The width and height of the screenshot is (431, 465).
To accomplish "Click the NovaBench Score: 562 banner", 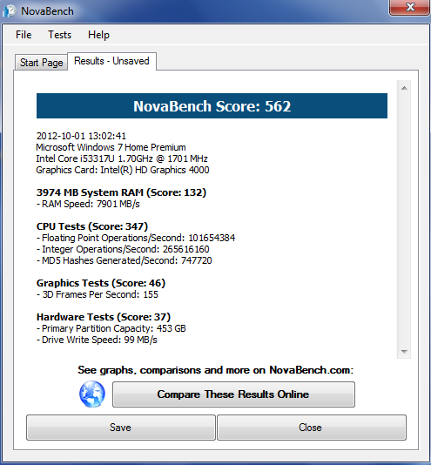I will [212, 106].
